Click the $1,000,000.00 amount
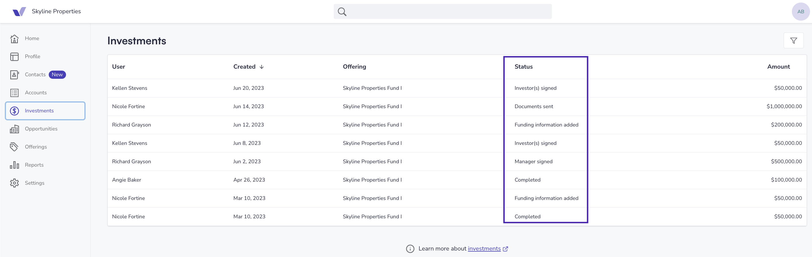812x257 pixels. point(784,106)
